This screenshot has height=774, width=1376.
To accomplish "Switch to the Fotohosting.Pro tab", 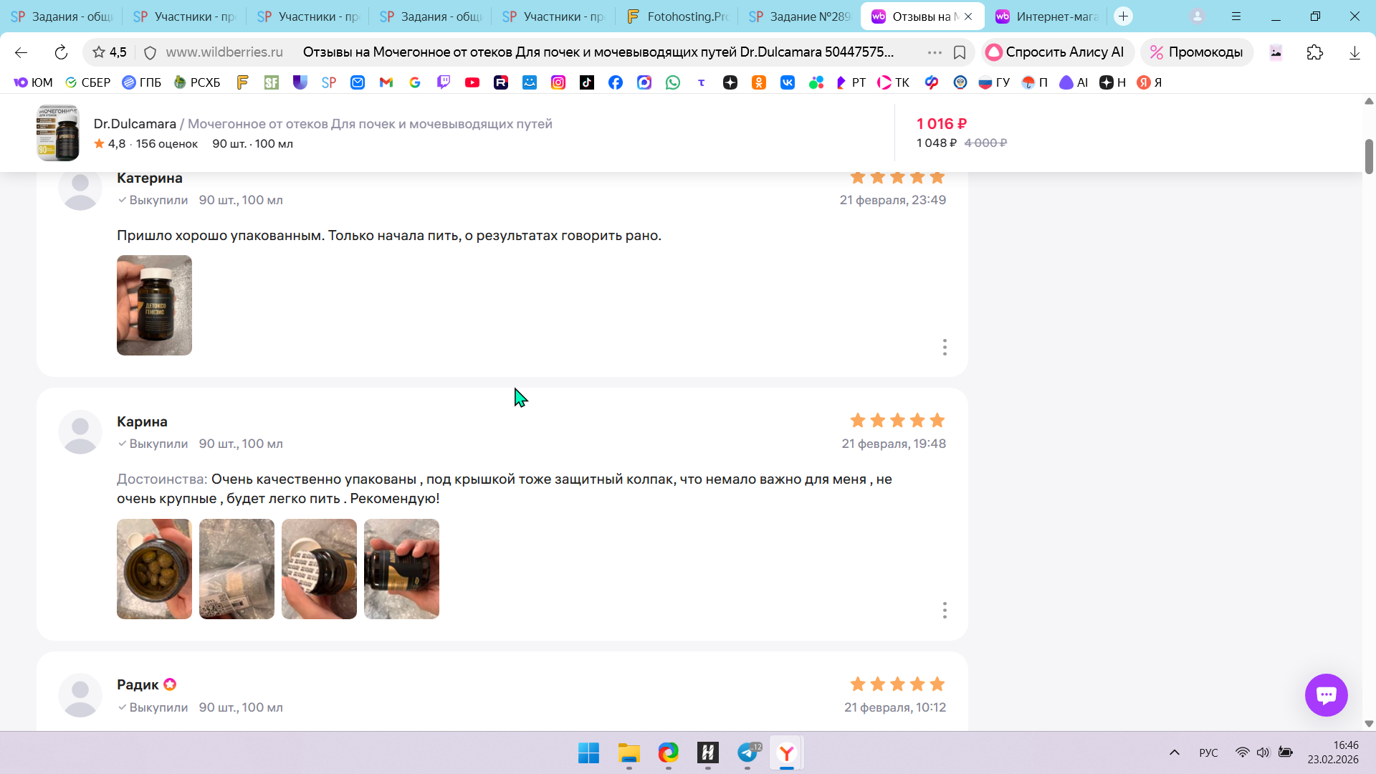I will point(677,16).
